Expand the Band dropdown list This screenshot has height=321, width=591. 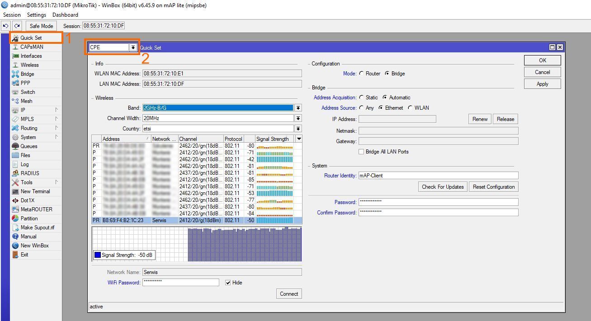(298, 108)
